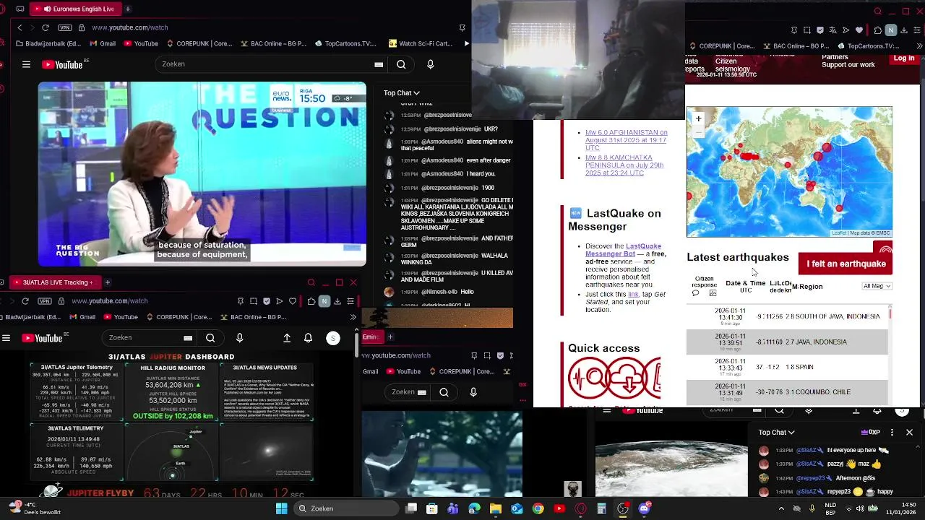Toggle VPN badge in the 3I/ATLAS window
This screenshot has width=925, height=520.
pos(46,300)
